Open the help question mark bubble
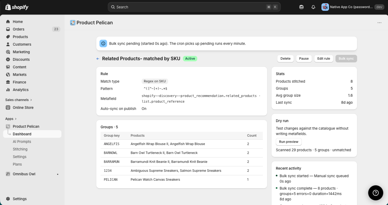Image resolution: width=388 pixels, height=205 pixels. pos(376,193)
